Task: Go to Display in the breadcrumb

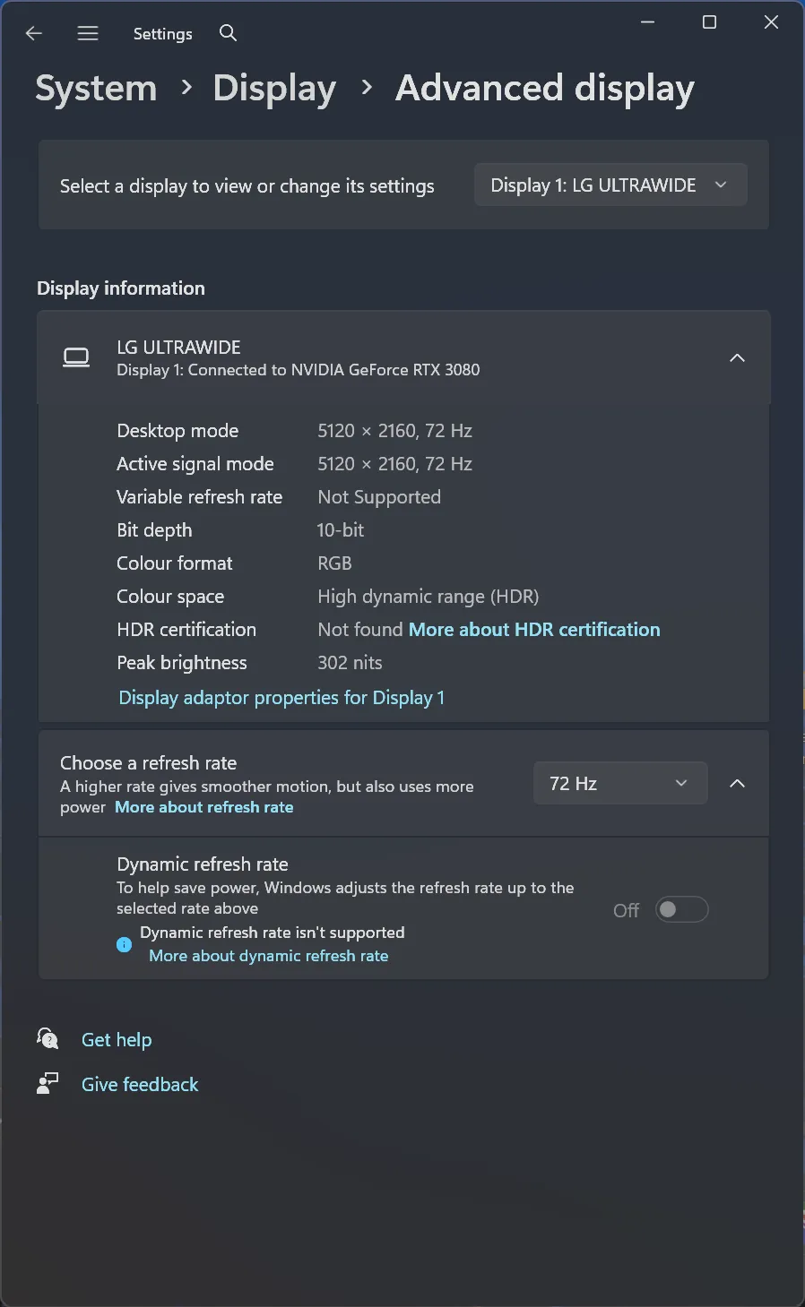Action: 274,89
